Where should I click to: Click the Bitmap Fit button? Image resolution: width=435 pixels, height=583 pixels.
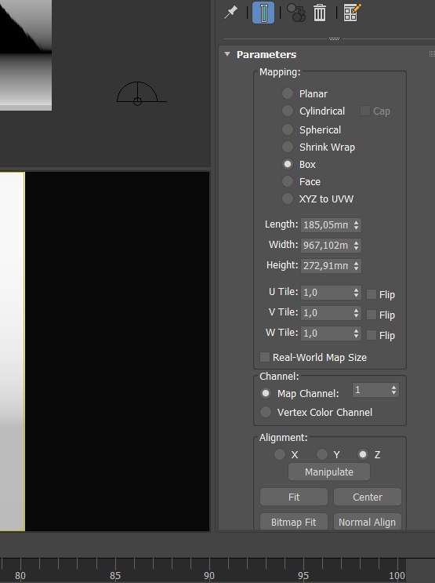click(294, 522)
